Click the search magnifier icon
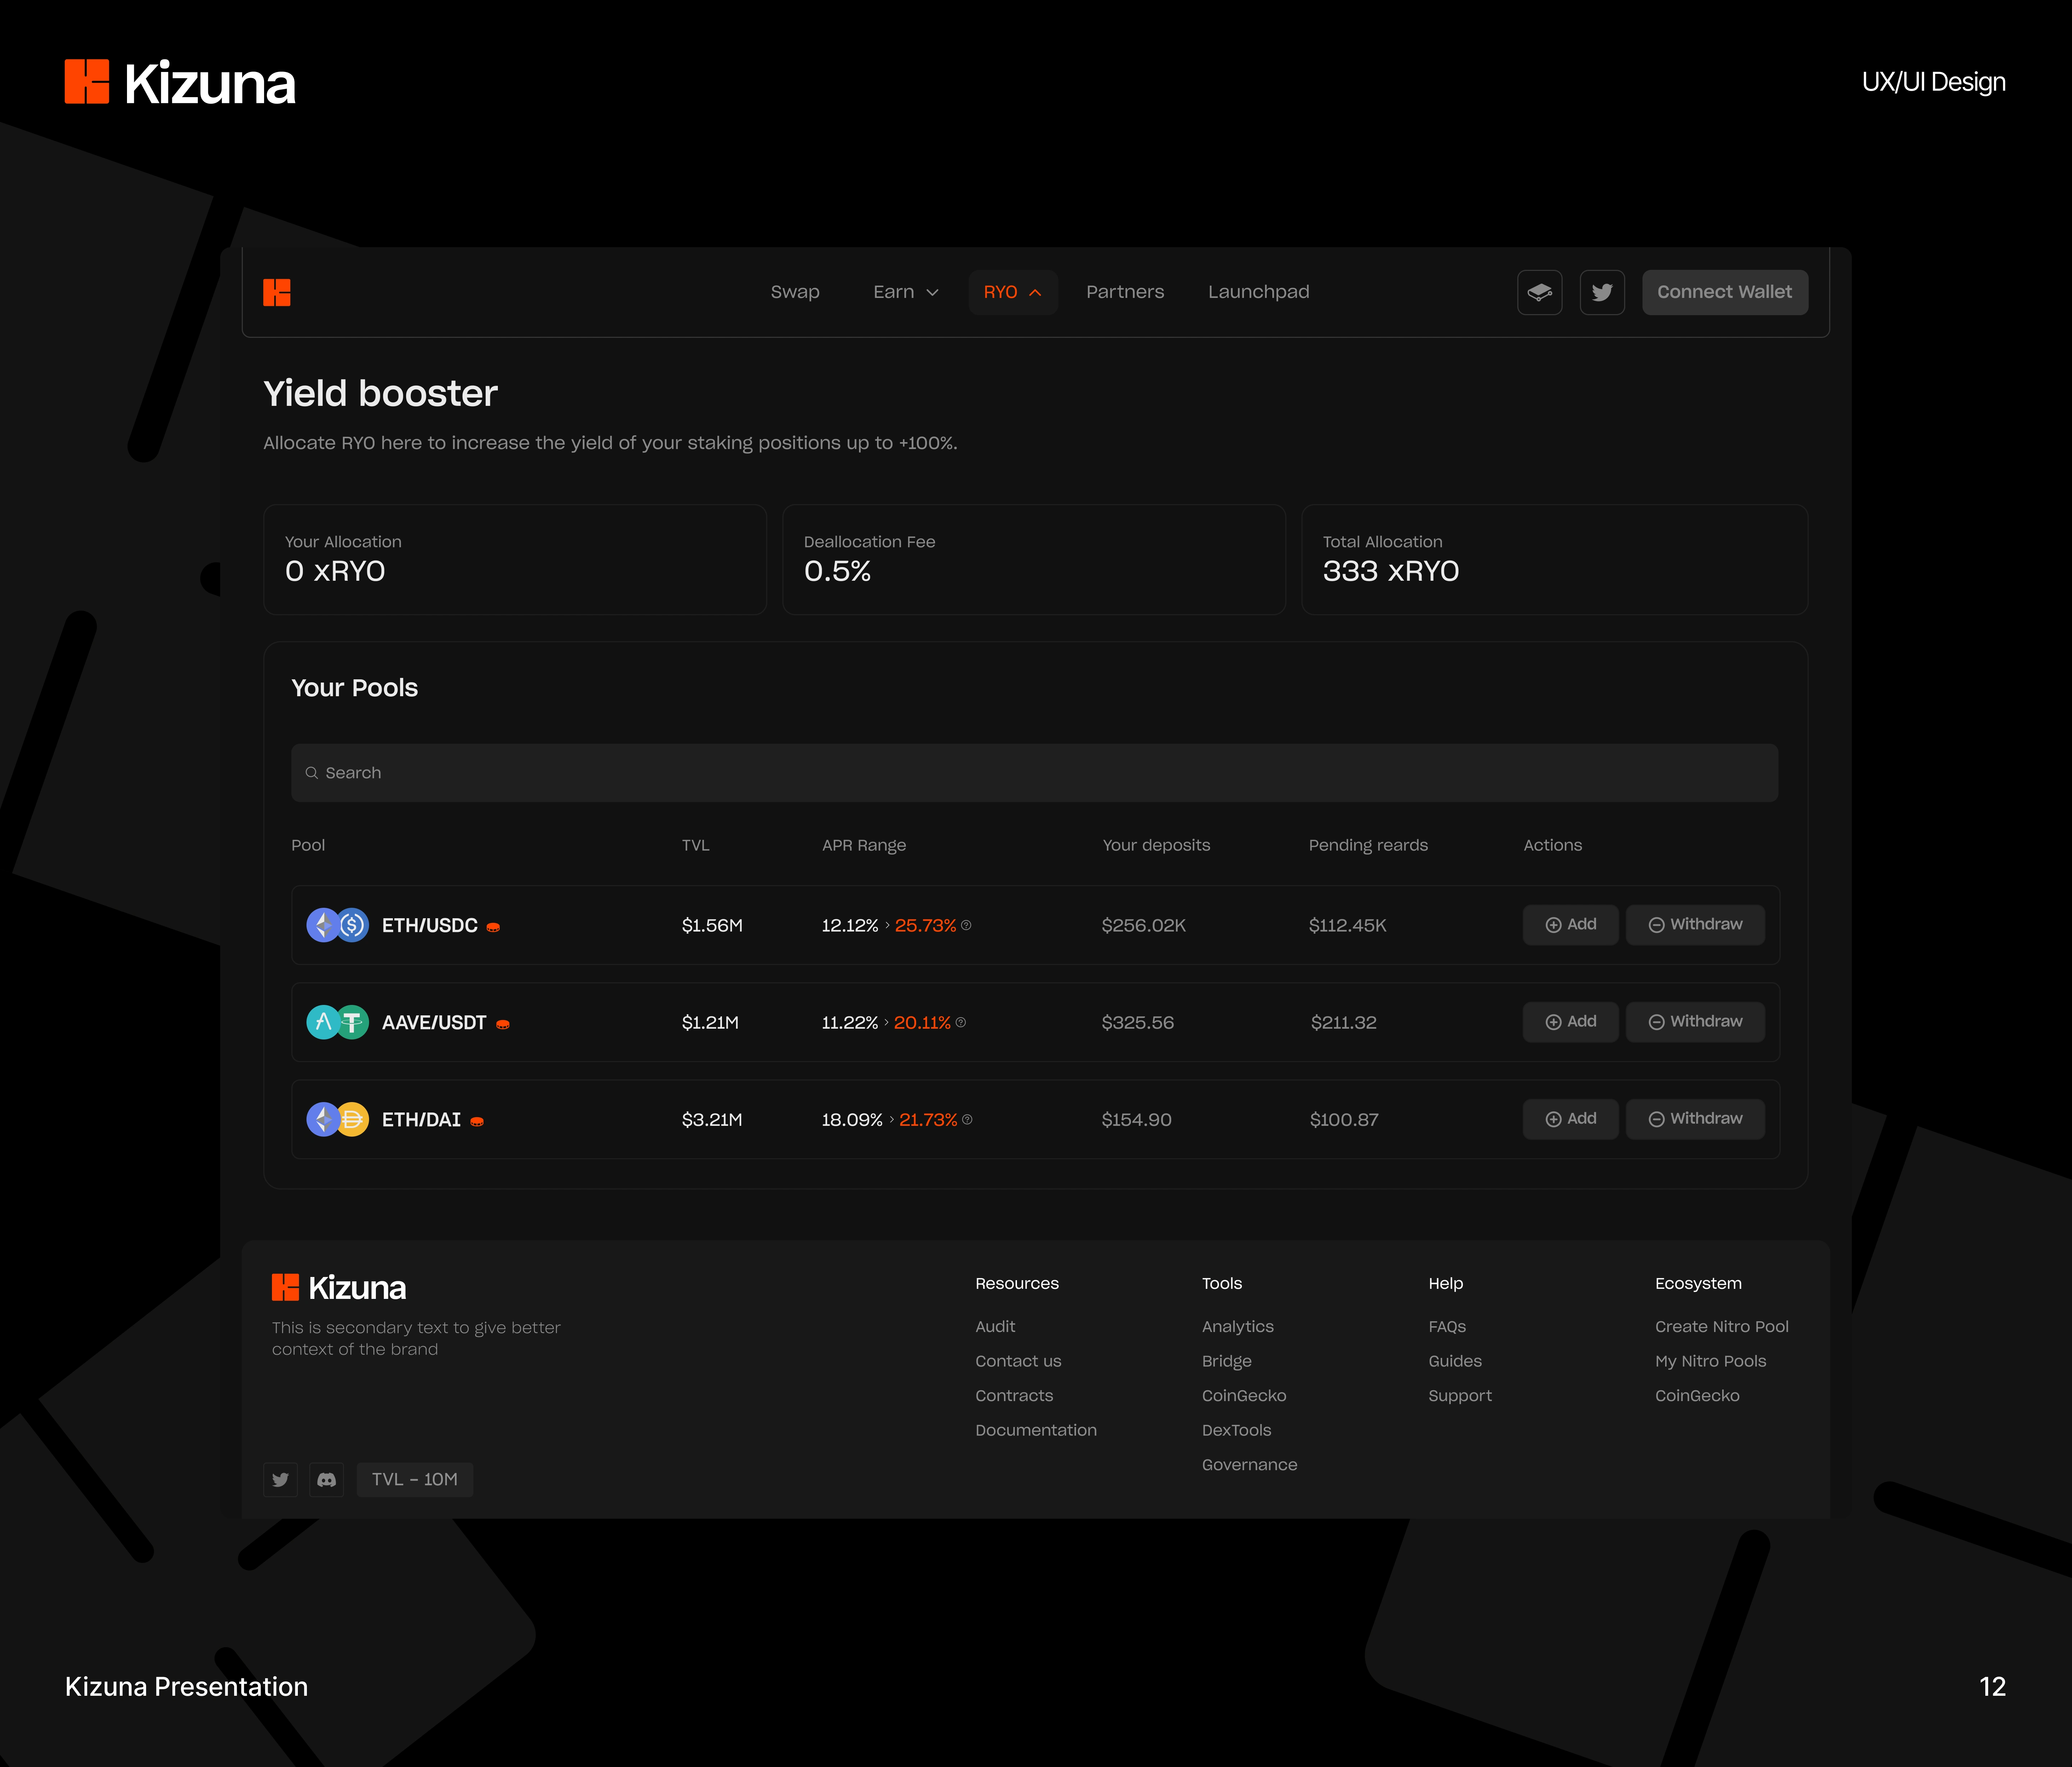This screenshot has width=2072, height=1767. (x=312, y=773)
